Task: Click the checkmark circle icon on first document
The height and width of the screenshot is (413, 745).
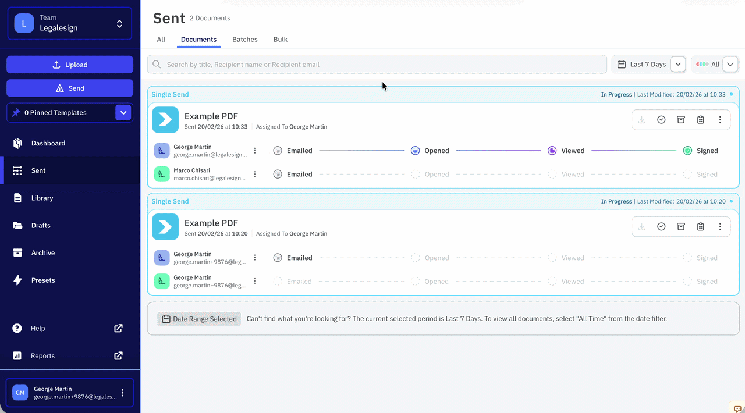Action: pos(661,120)
